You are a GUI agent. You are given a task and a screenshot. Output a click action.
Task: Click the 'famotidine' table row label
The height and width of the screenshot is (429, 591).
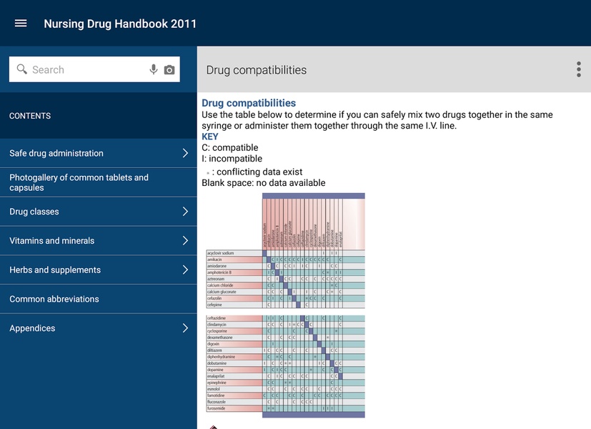click(216, 395)
